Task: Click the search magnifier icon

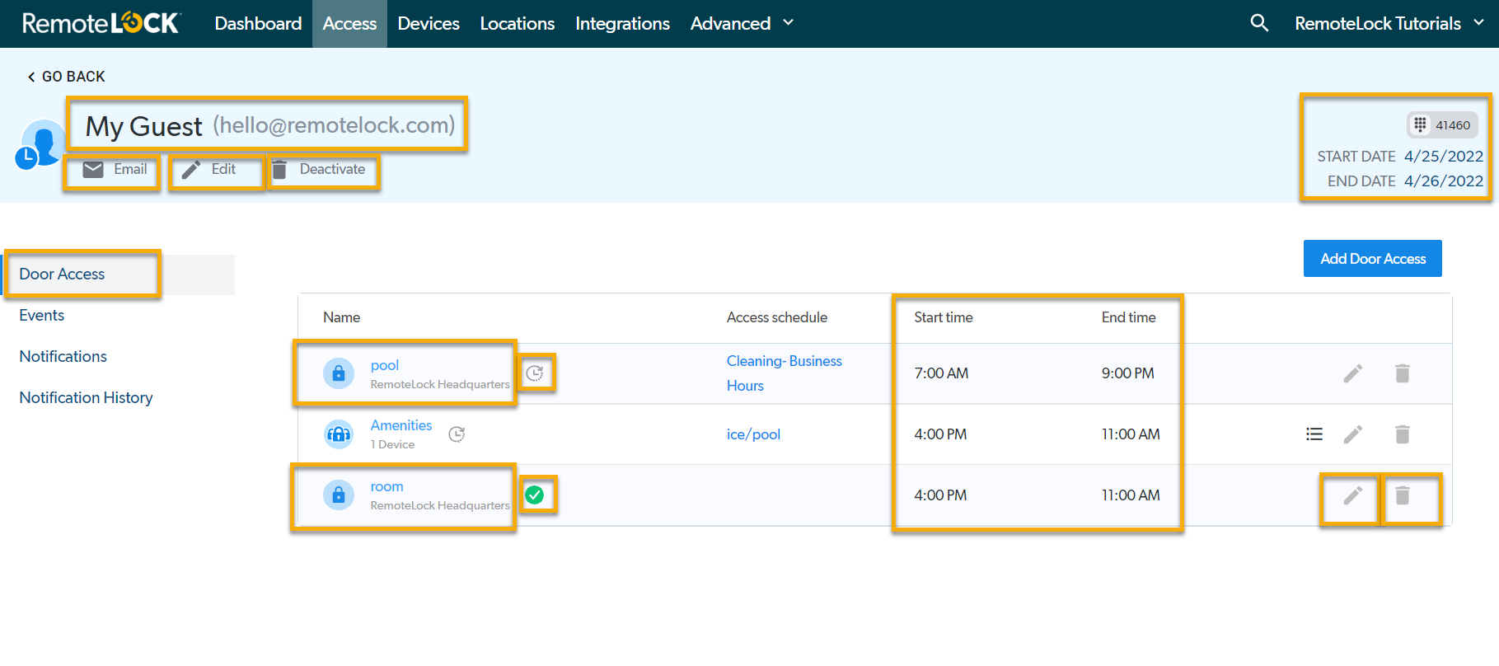Action: (x=1258, y=23)
